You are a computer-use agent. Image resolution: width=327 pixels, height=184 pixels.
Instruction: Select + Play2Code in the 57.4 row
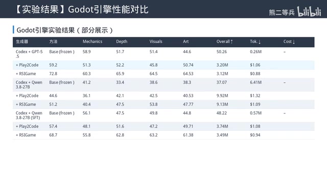pyautogui.click(x=27, y=126)
